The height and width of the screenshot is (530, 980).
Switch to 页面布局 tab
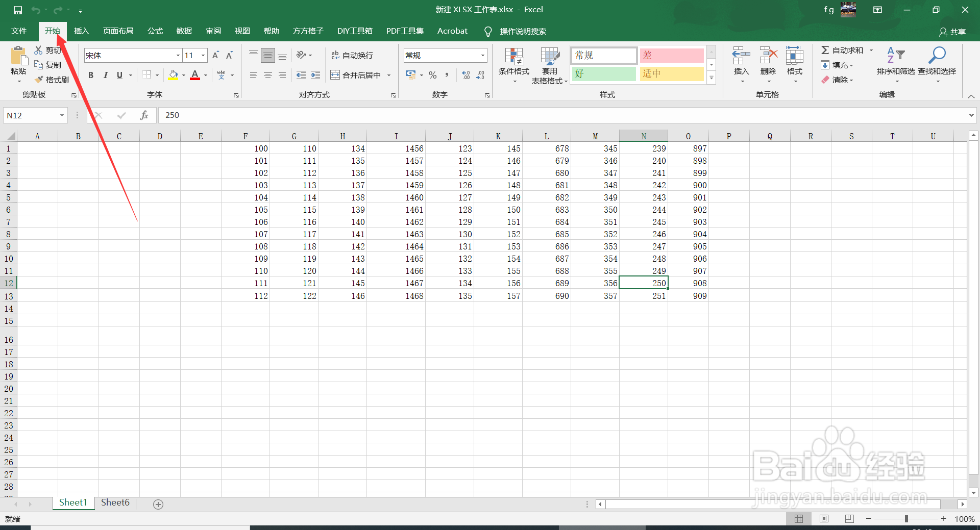click(x=118, y=31)
